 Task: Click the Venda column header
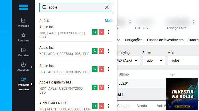coord(142,106)
